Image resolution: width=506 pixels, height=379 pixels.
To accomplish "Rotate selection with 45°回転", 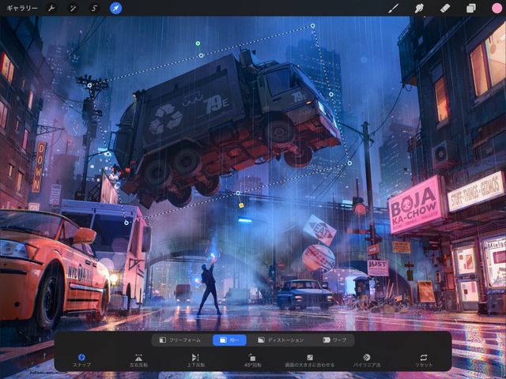I will click(252, 360).
